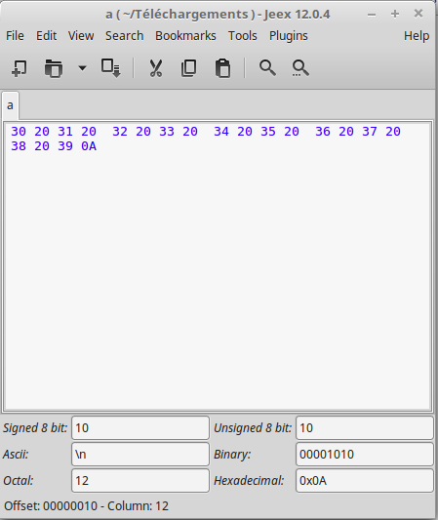Click the Copy toolbar icon
Screen dimensions: 438x520
click(x=189, y=68)
